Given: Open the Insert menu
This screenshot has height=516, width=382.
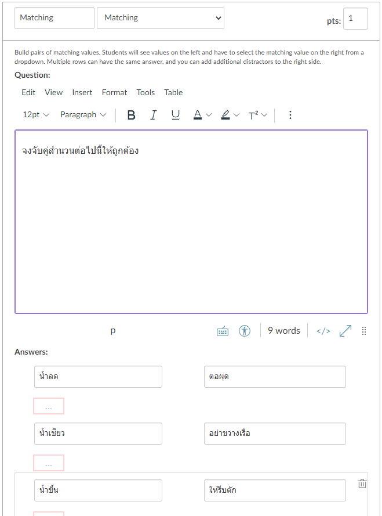Looking at the screenshot, I should 82,92.
